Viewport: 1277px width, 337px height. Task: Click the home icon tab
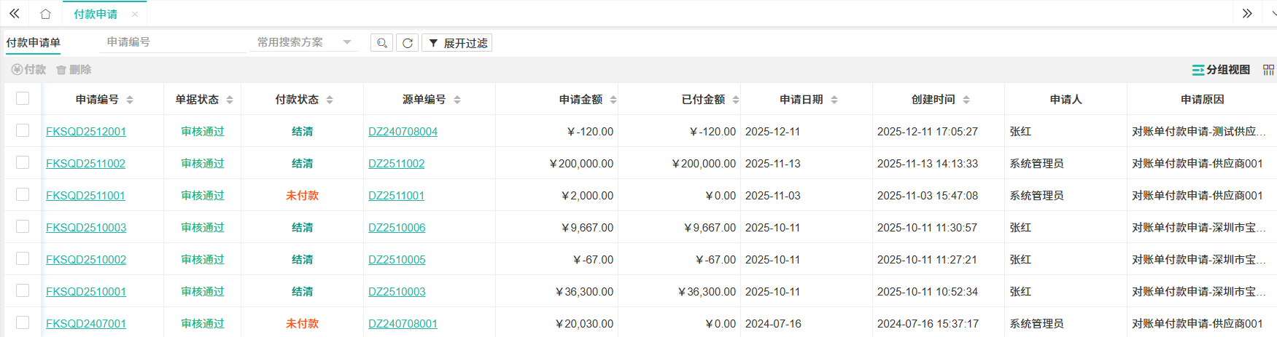pos(45,14)
